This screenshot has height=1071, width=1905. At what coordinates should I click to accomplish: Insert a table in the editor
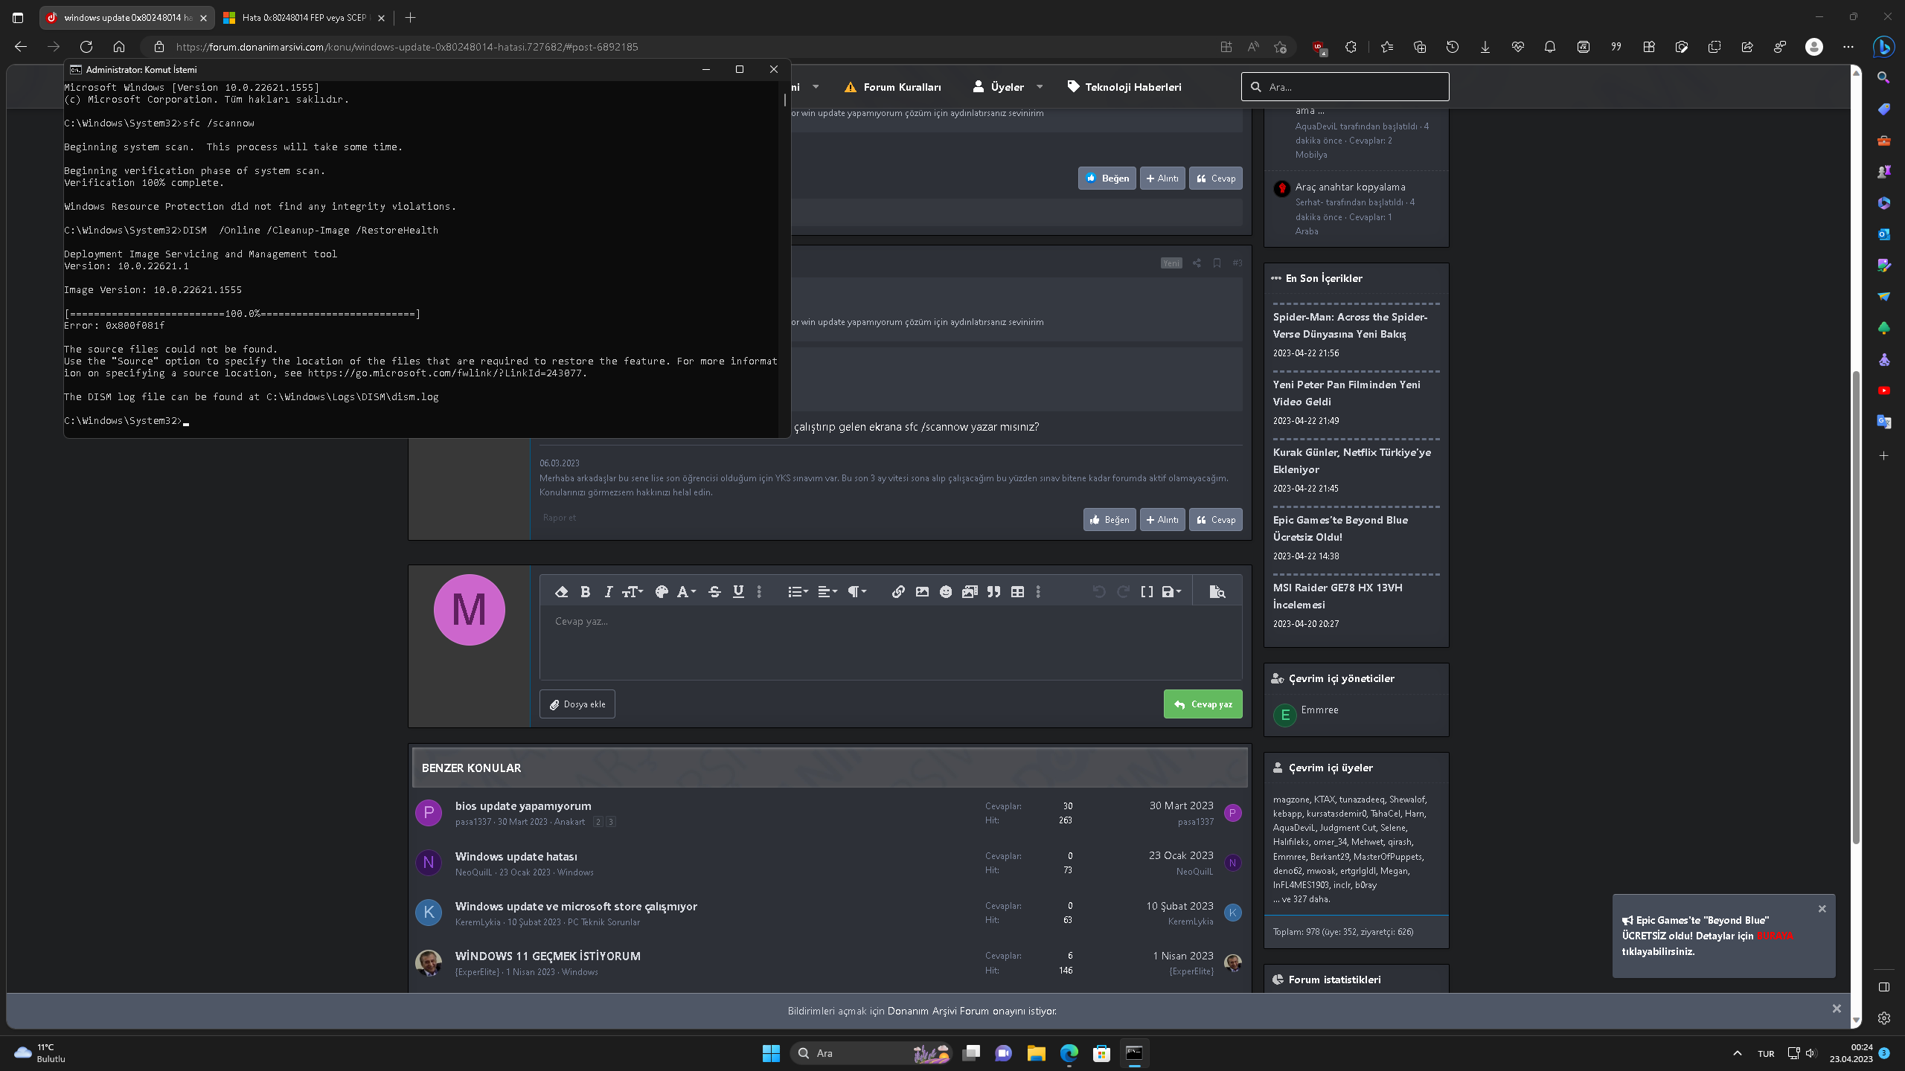1017,591
